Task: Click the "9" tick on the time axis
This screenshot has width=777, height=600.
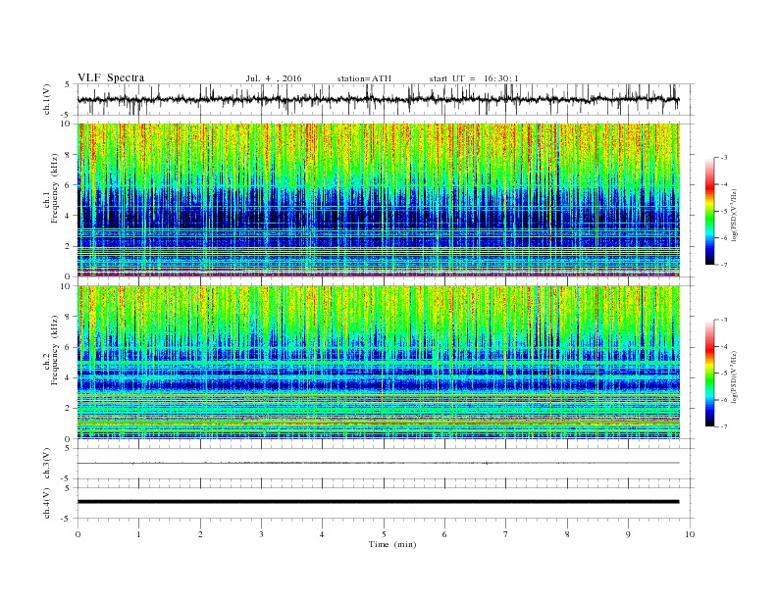Action: coord(628,534)
